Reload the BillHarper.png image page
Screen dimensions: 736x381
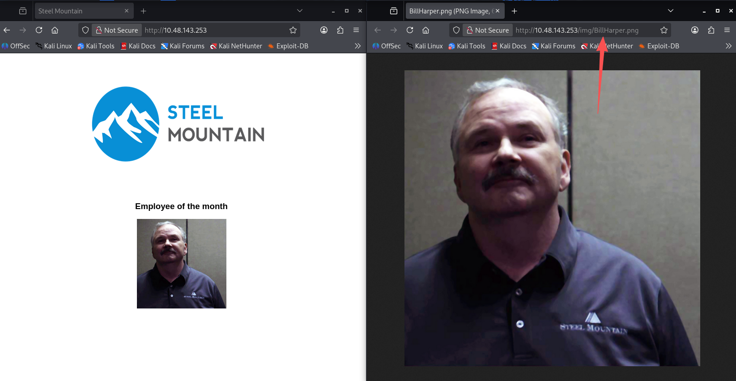click(x=410, y=30)
